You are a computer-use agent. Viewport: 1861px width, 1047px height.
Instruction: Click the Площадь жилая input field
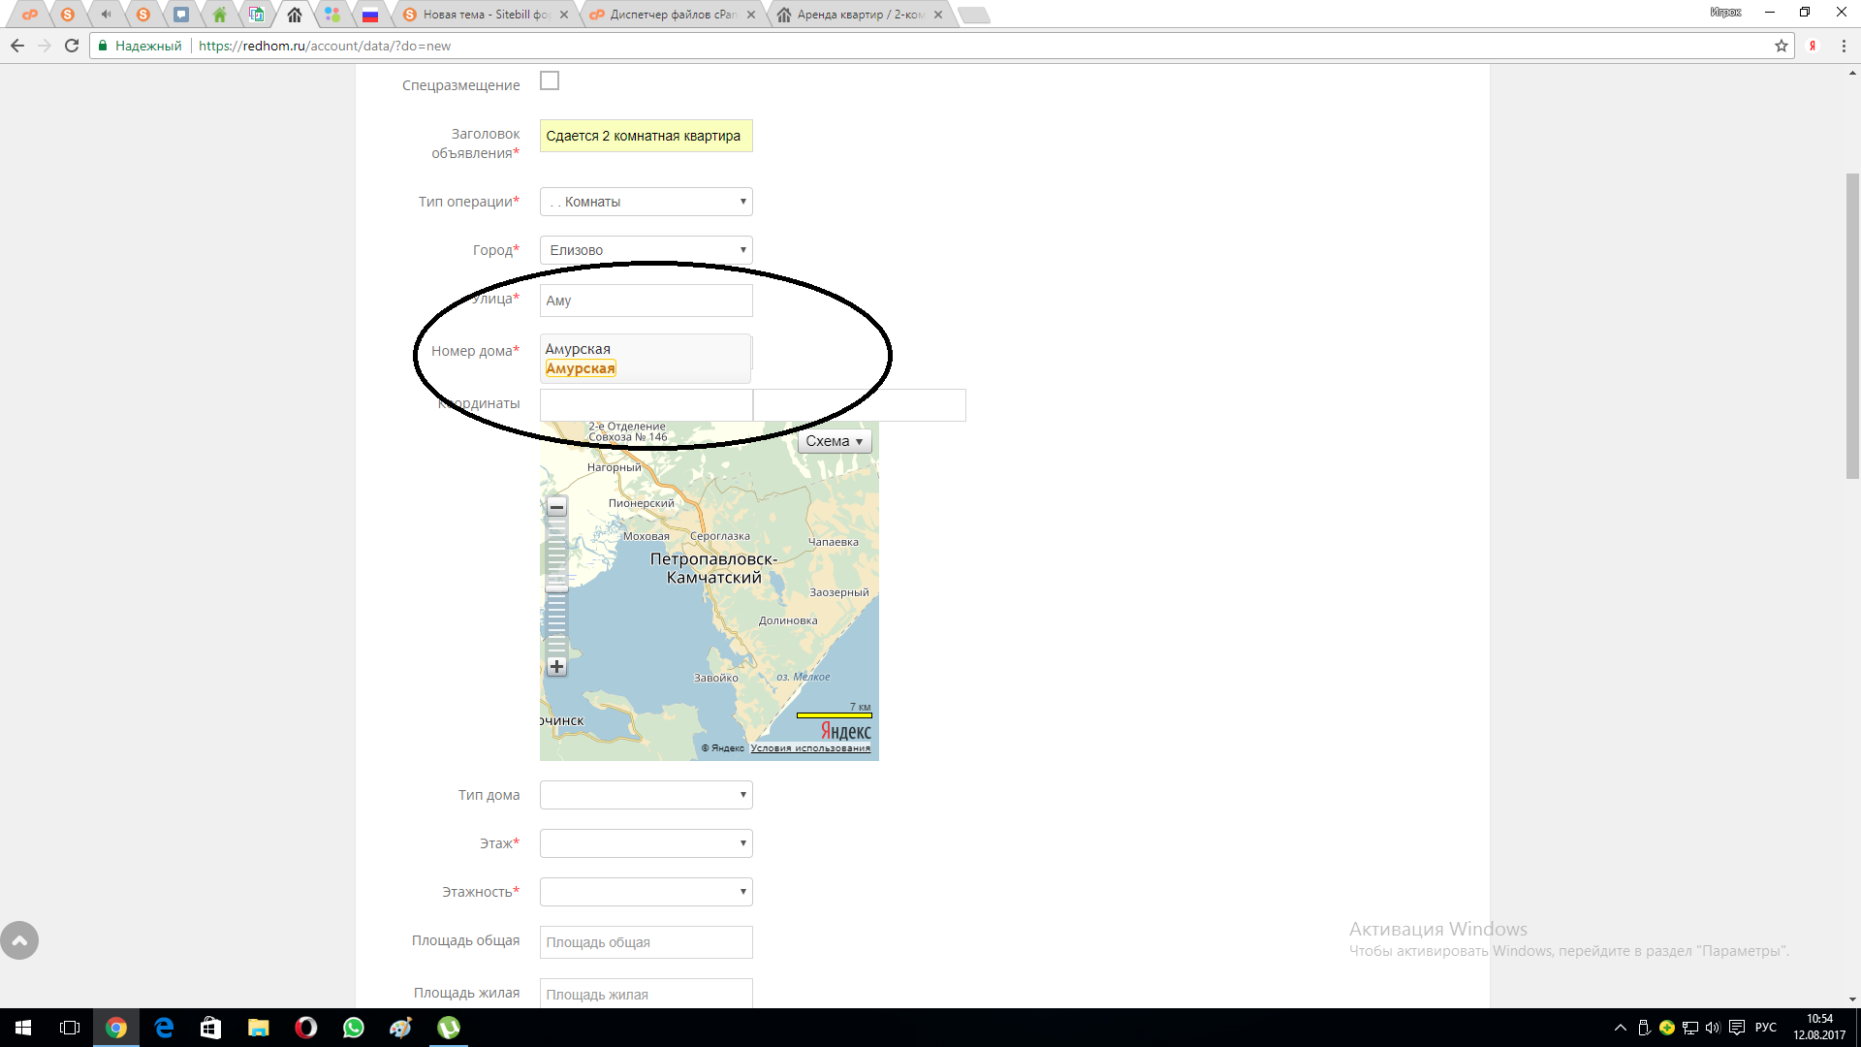tap(647, 993)
